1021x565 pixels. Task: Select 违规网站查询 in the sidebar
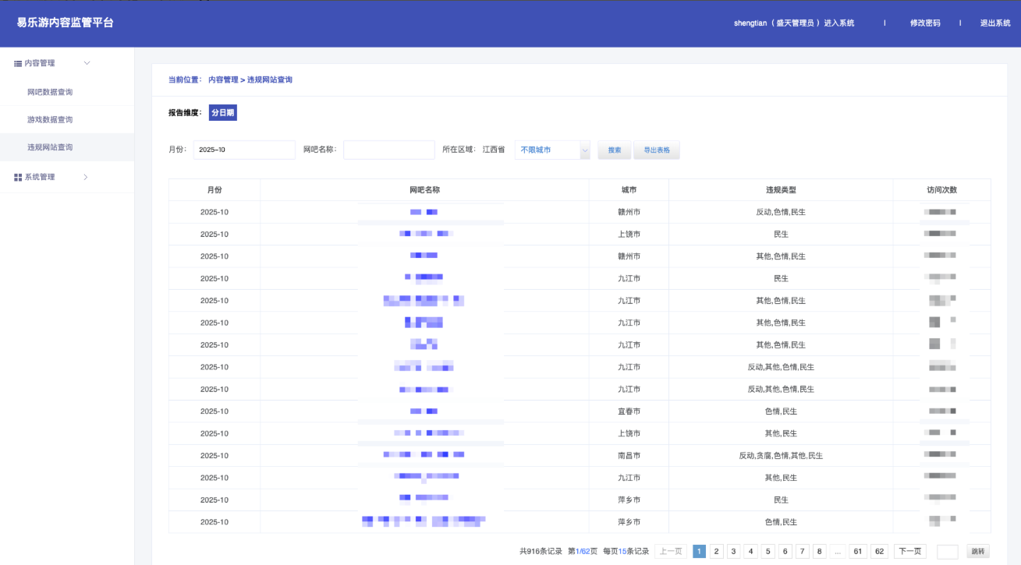[50, 147]
